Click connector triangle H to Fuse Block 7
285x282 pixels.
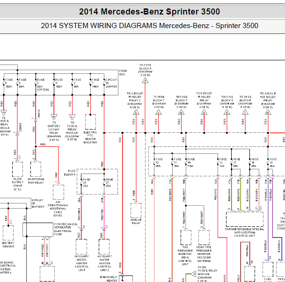(181, 112)
